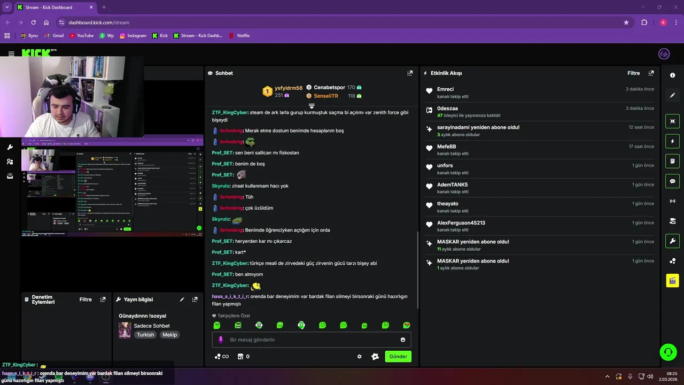Open the Wp bookmark
Screen dimensions: 684x385
(x=106, y=36)
